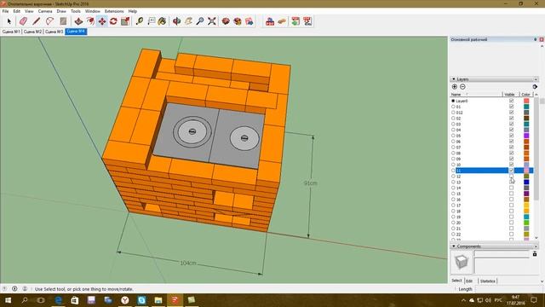This screenshot has height=307, width=545.
Task: Select the Text label tool
Action: pyautogui.click(x=152, y=21)
